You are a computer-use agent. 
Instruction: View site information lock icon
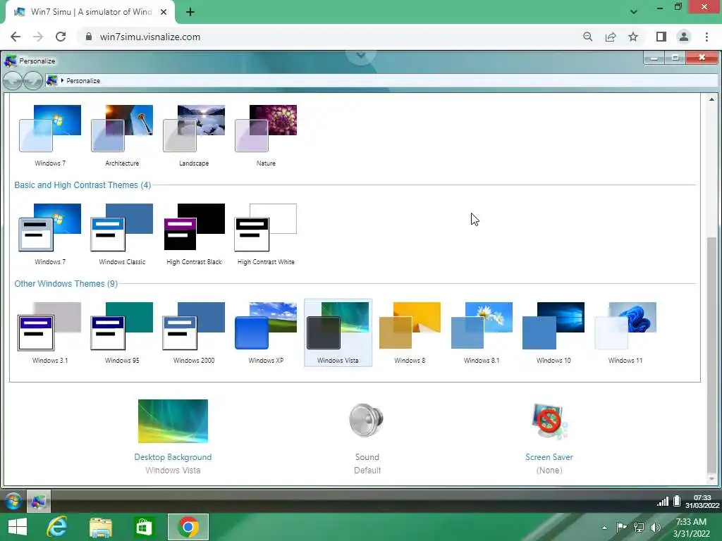(x=89, y=37)
